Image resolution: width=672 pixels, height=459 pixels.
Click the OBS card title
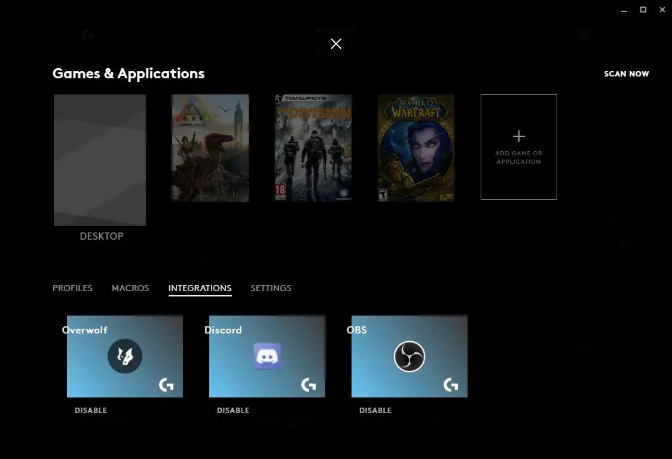pos(356,330)
